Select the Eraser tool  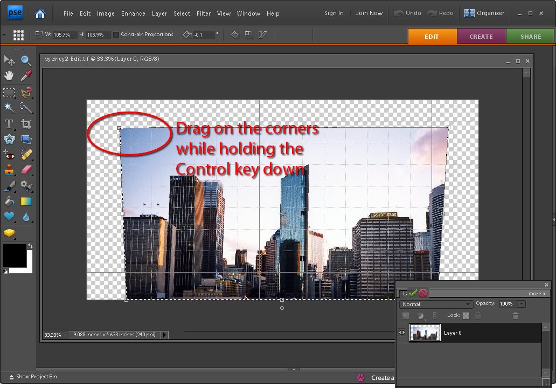click(26, 170)
